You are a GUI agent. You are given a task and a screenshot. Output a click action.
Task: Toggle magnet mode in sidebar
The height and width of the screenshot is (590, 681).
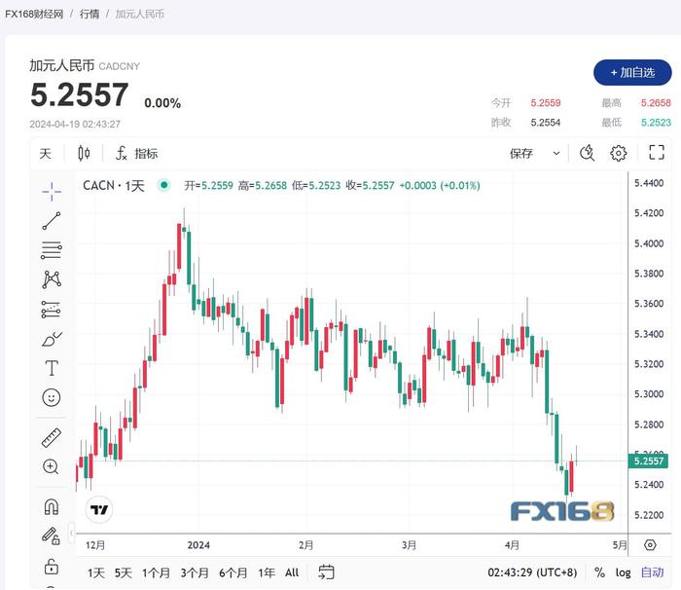click(52, 506)
